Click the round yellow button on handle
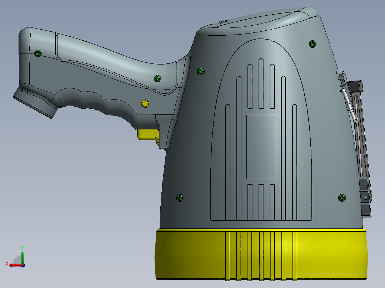Screen dimensions: 385x288 pos(145,103)
